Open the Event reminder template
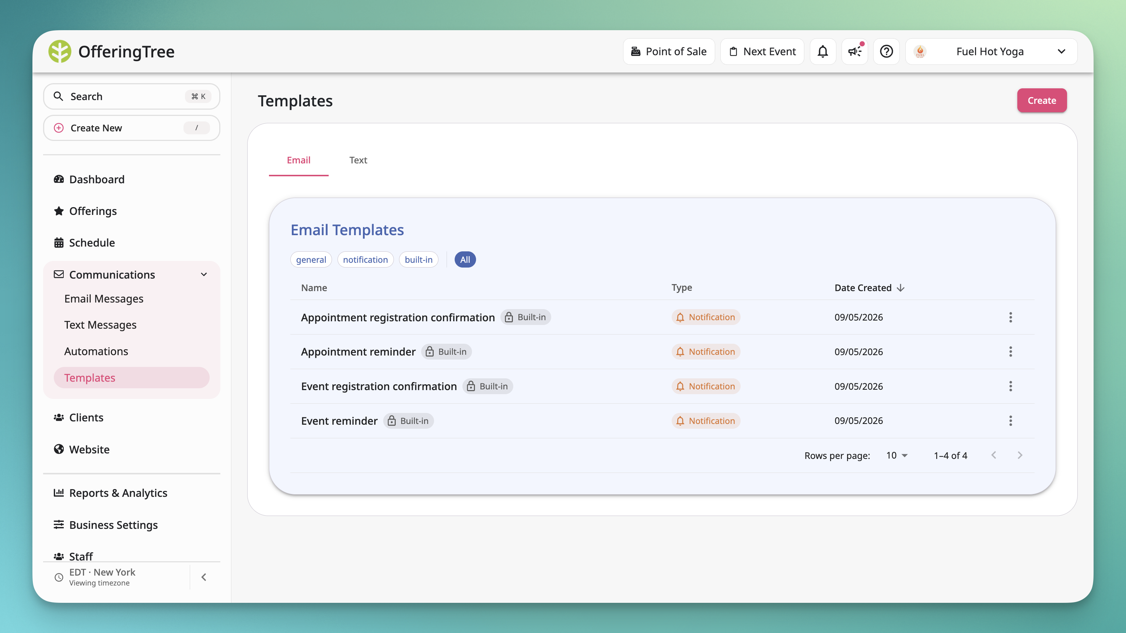 coord(339,421)
